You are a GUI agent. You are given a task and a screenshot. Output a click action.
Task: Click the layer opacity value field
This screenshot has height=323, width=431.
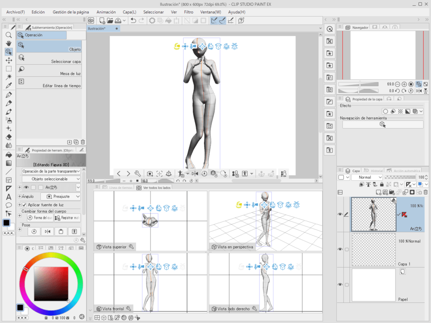(x=422, y=177)
